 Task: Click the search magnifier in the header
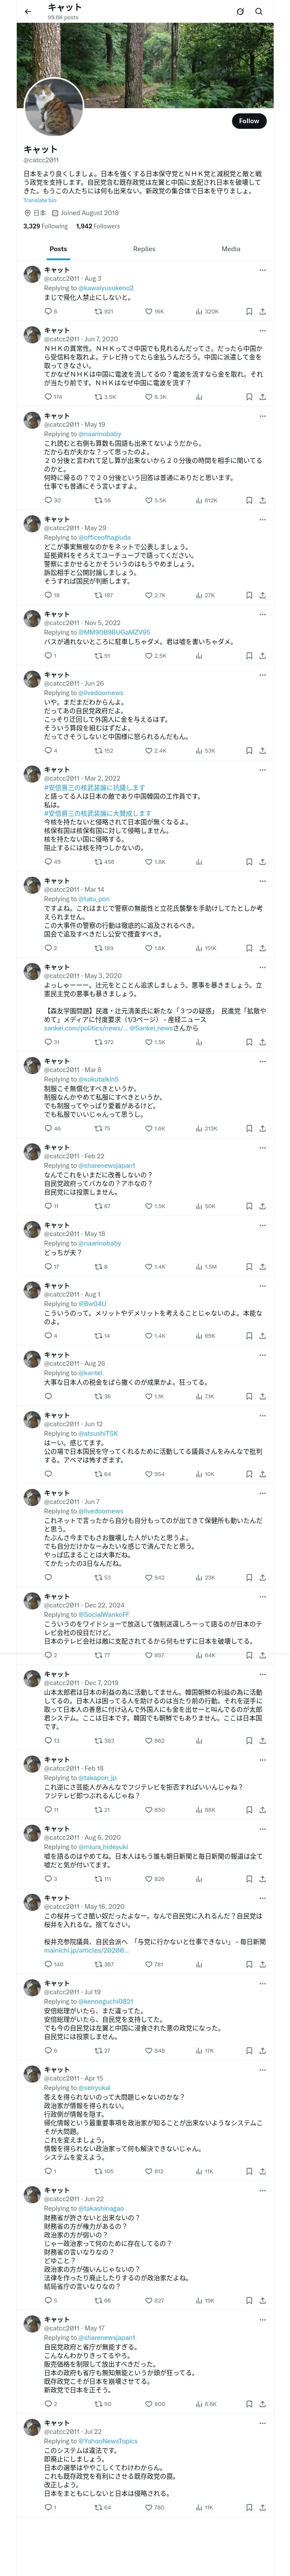259,11
